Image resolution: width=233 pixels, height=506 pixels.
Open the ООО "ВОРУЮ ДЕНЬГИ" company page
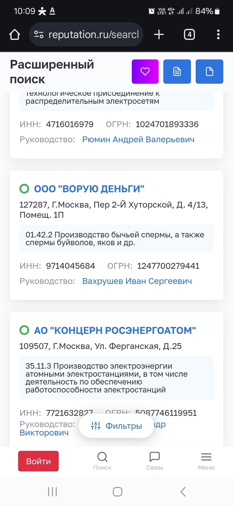[x=89, y=189]
